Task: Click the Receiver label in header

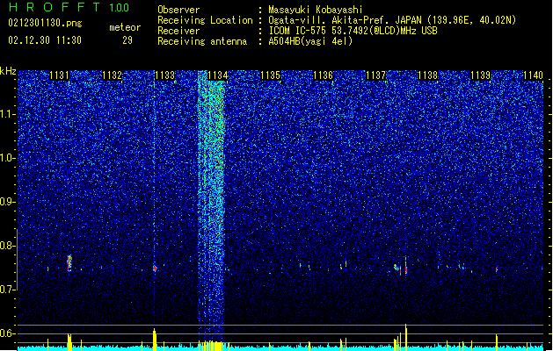Action: (178, 31)
